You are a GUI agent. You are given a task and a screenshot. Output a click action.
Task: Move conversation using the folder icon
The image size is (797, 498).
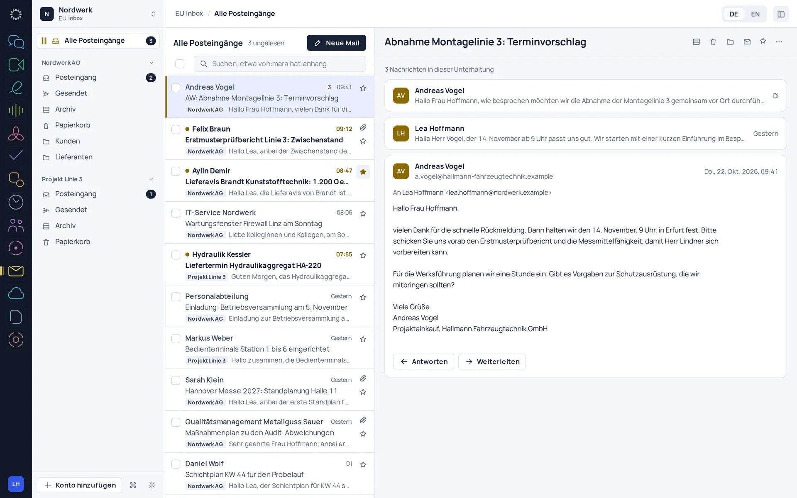(x=730, y=41)
